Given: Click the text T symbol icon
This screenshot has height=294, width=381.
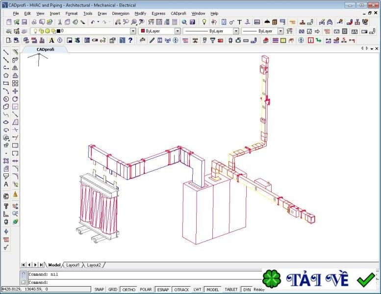Looking at the screenshot, I should (x=239, y=22).
